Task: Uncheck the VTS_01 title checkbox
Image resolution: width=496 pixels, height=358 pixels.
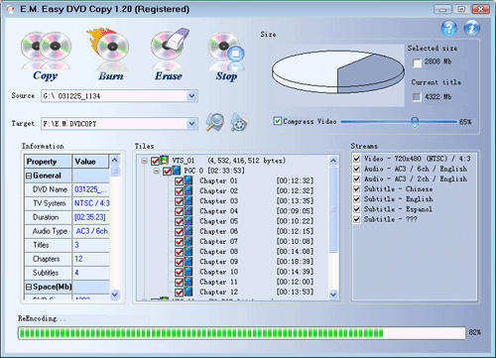Action: pyautogui.click(x=155, y=161)
